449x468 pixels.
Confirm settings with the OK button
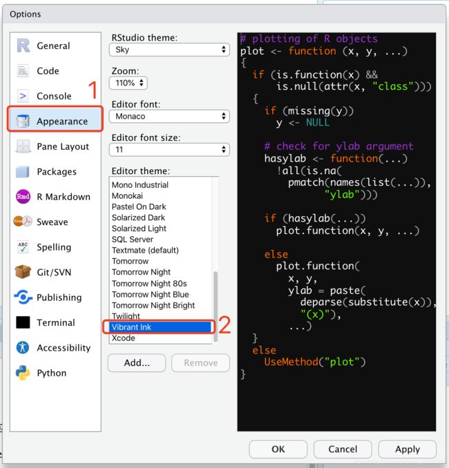[278, 449]
